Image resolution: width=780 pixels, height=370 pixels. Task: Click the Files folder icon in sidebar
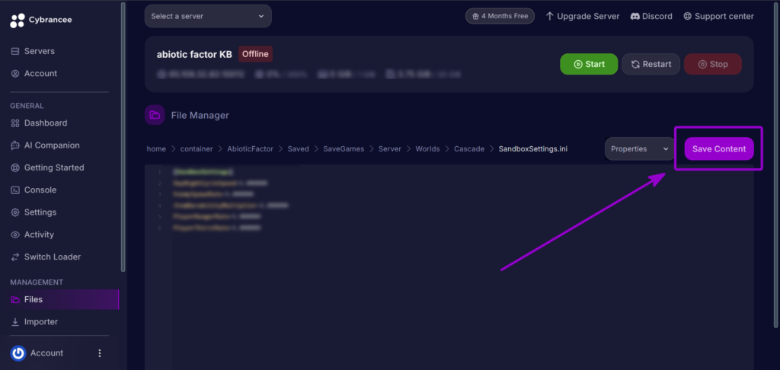click(15, 299)
